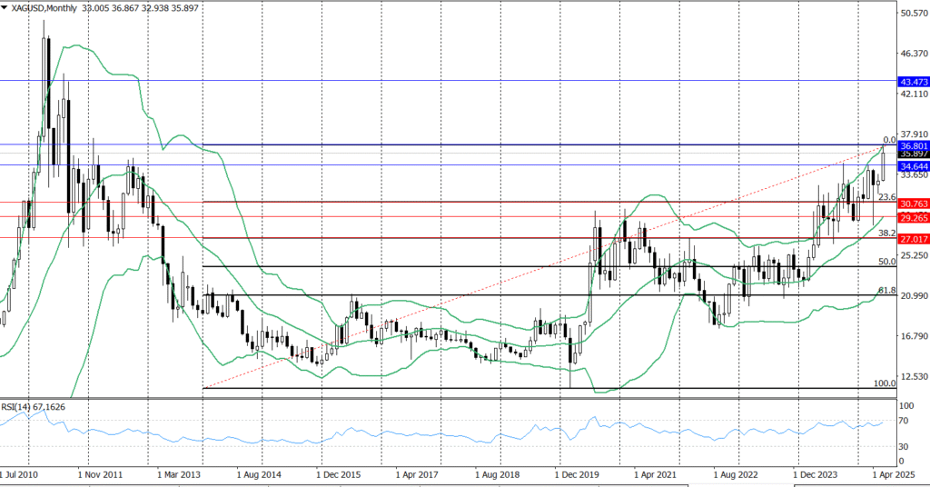The image size is (930, 487).
Task: Click the triangle arrow beside XAGUSD,Monthly
Action: pyautogui.click(x=7, y=7)
